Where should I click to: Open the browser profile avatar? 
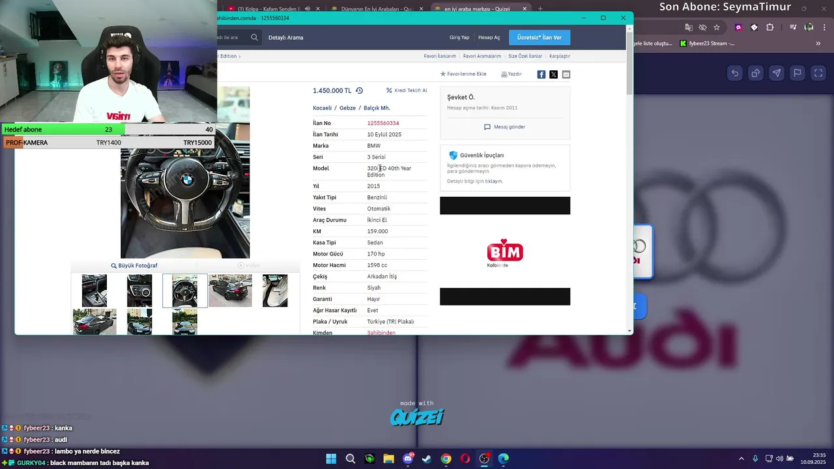click(809, 27)
